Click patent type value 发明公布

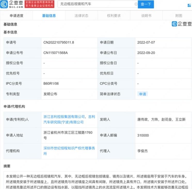pyautogui.click(x=50, y=94)
